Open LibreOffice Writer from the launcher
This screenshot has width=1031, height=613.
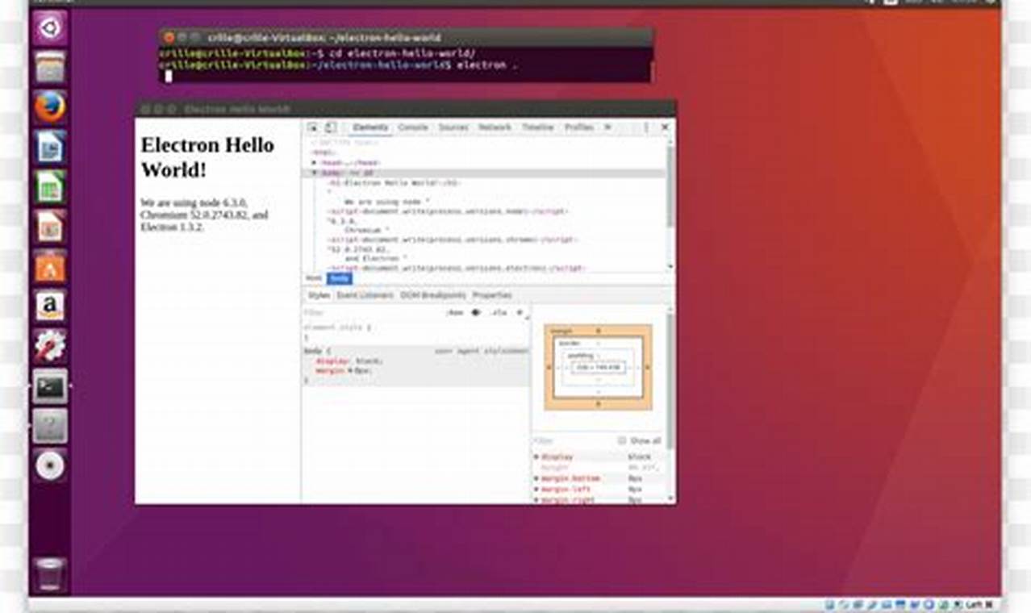[50, 147]
